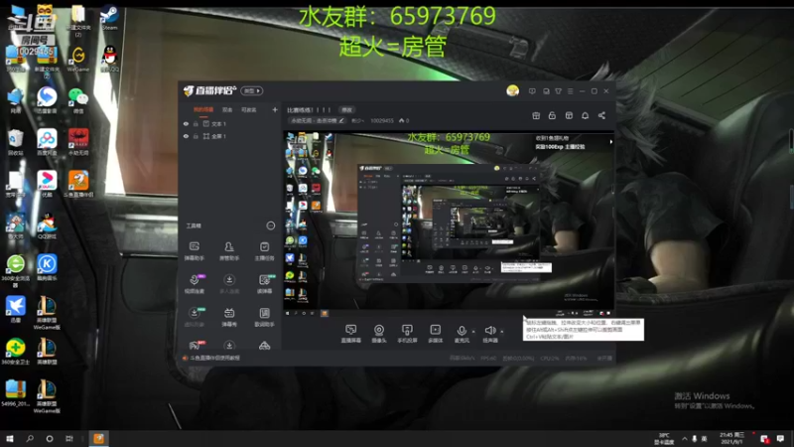Open the helmet-shaped toolbox icon

pos(264,346)
